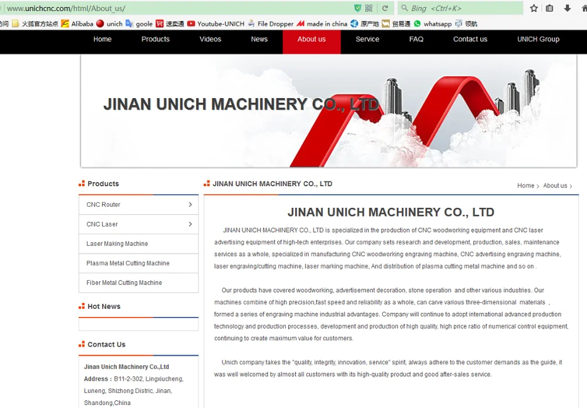Image resolution: width=587 pixels, height=408 pixels.
Task: Select the Videos navigation tab
Action: [x=210, y=39]
